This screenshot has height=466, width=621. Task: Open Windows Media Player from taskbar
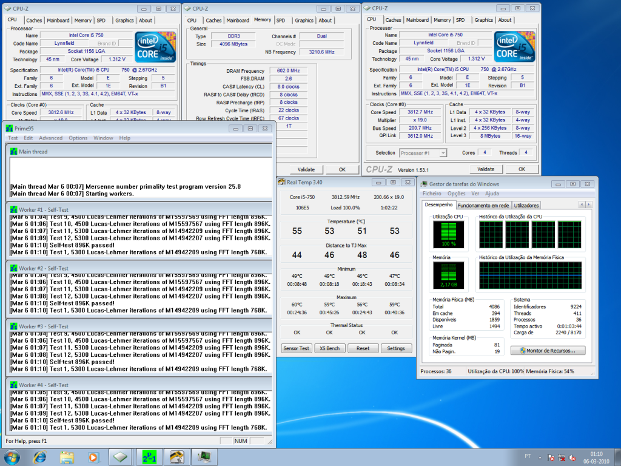[x=93, y=456]
